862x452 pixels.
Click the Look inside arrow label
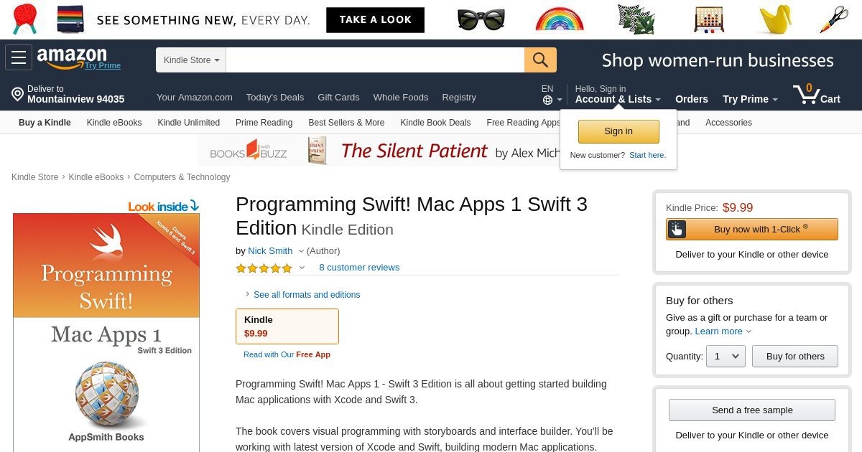[x=164, y=207]
